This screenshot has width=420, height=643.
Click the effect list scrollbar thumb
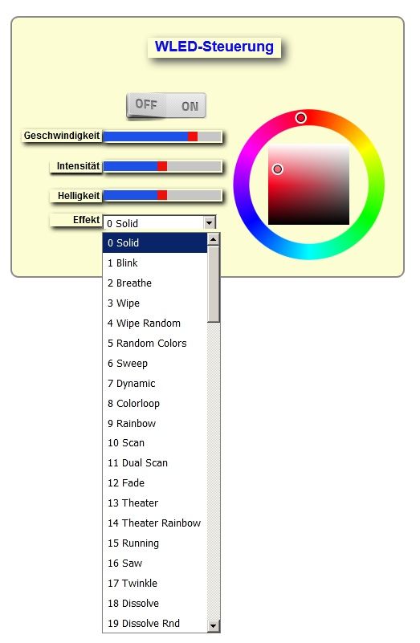[214, 284]
